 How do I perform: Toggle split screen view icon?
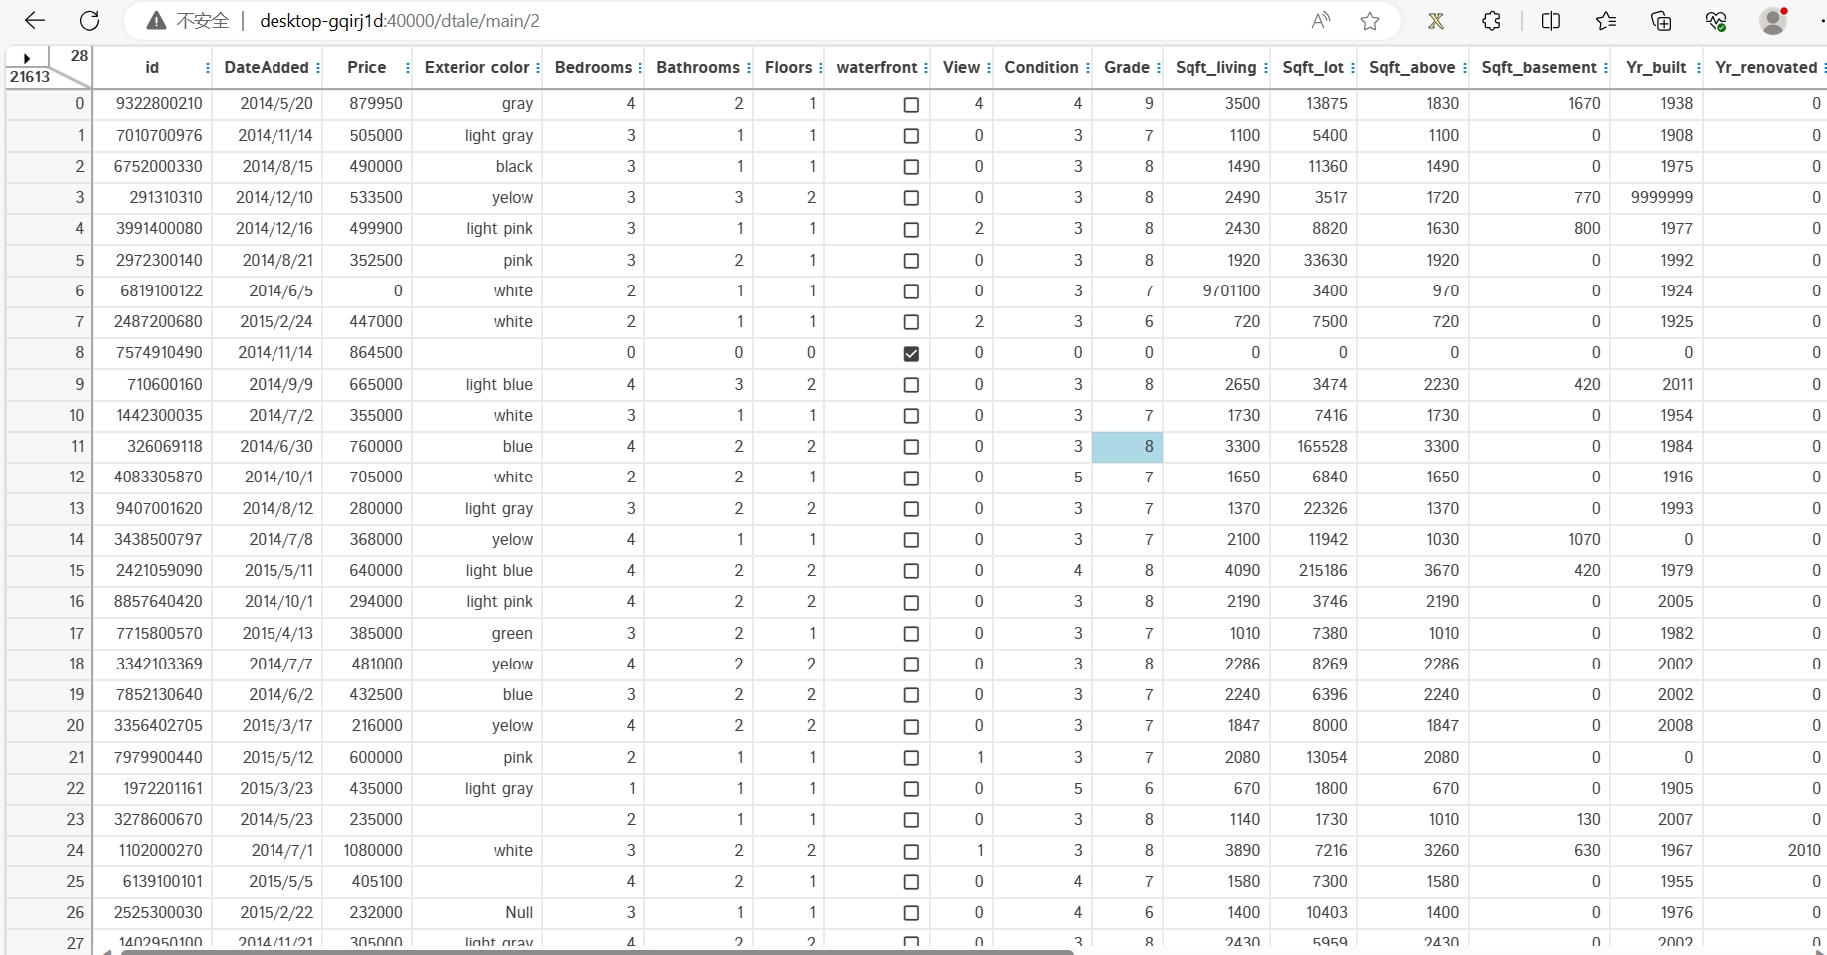point(1551,20)
